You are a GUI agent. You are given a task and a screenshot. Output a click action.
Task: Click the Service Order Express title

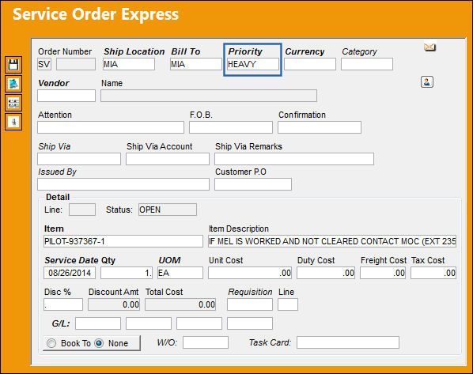point(96,14)
